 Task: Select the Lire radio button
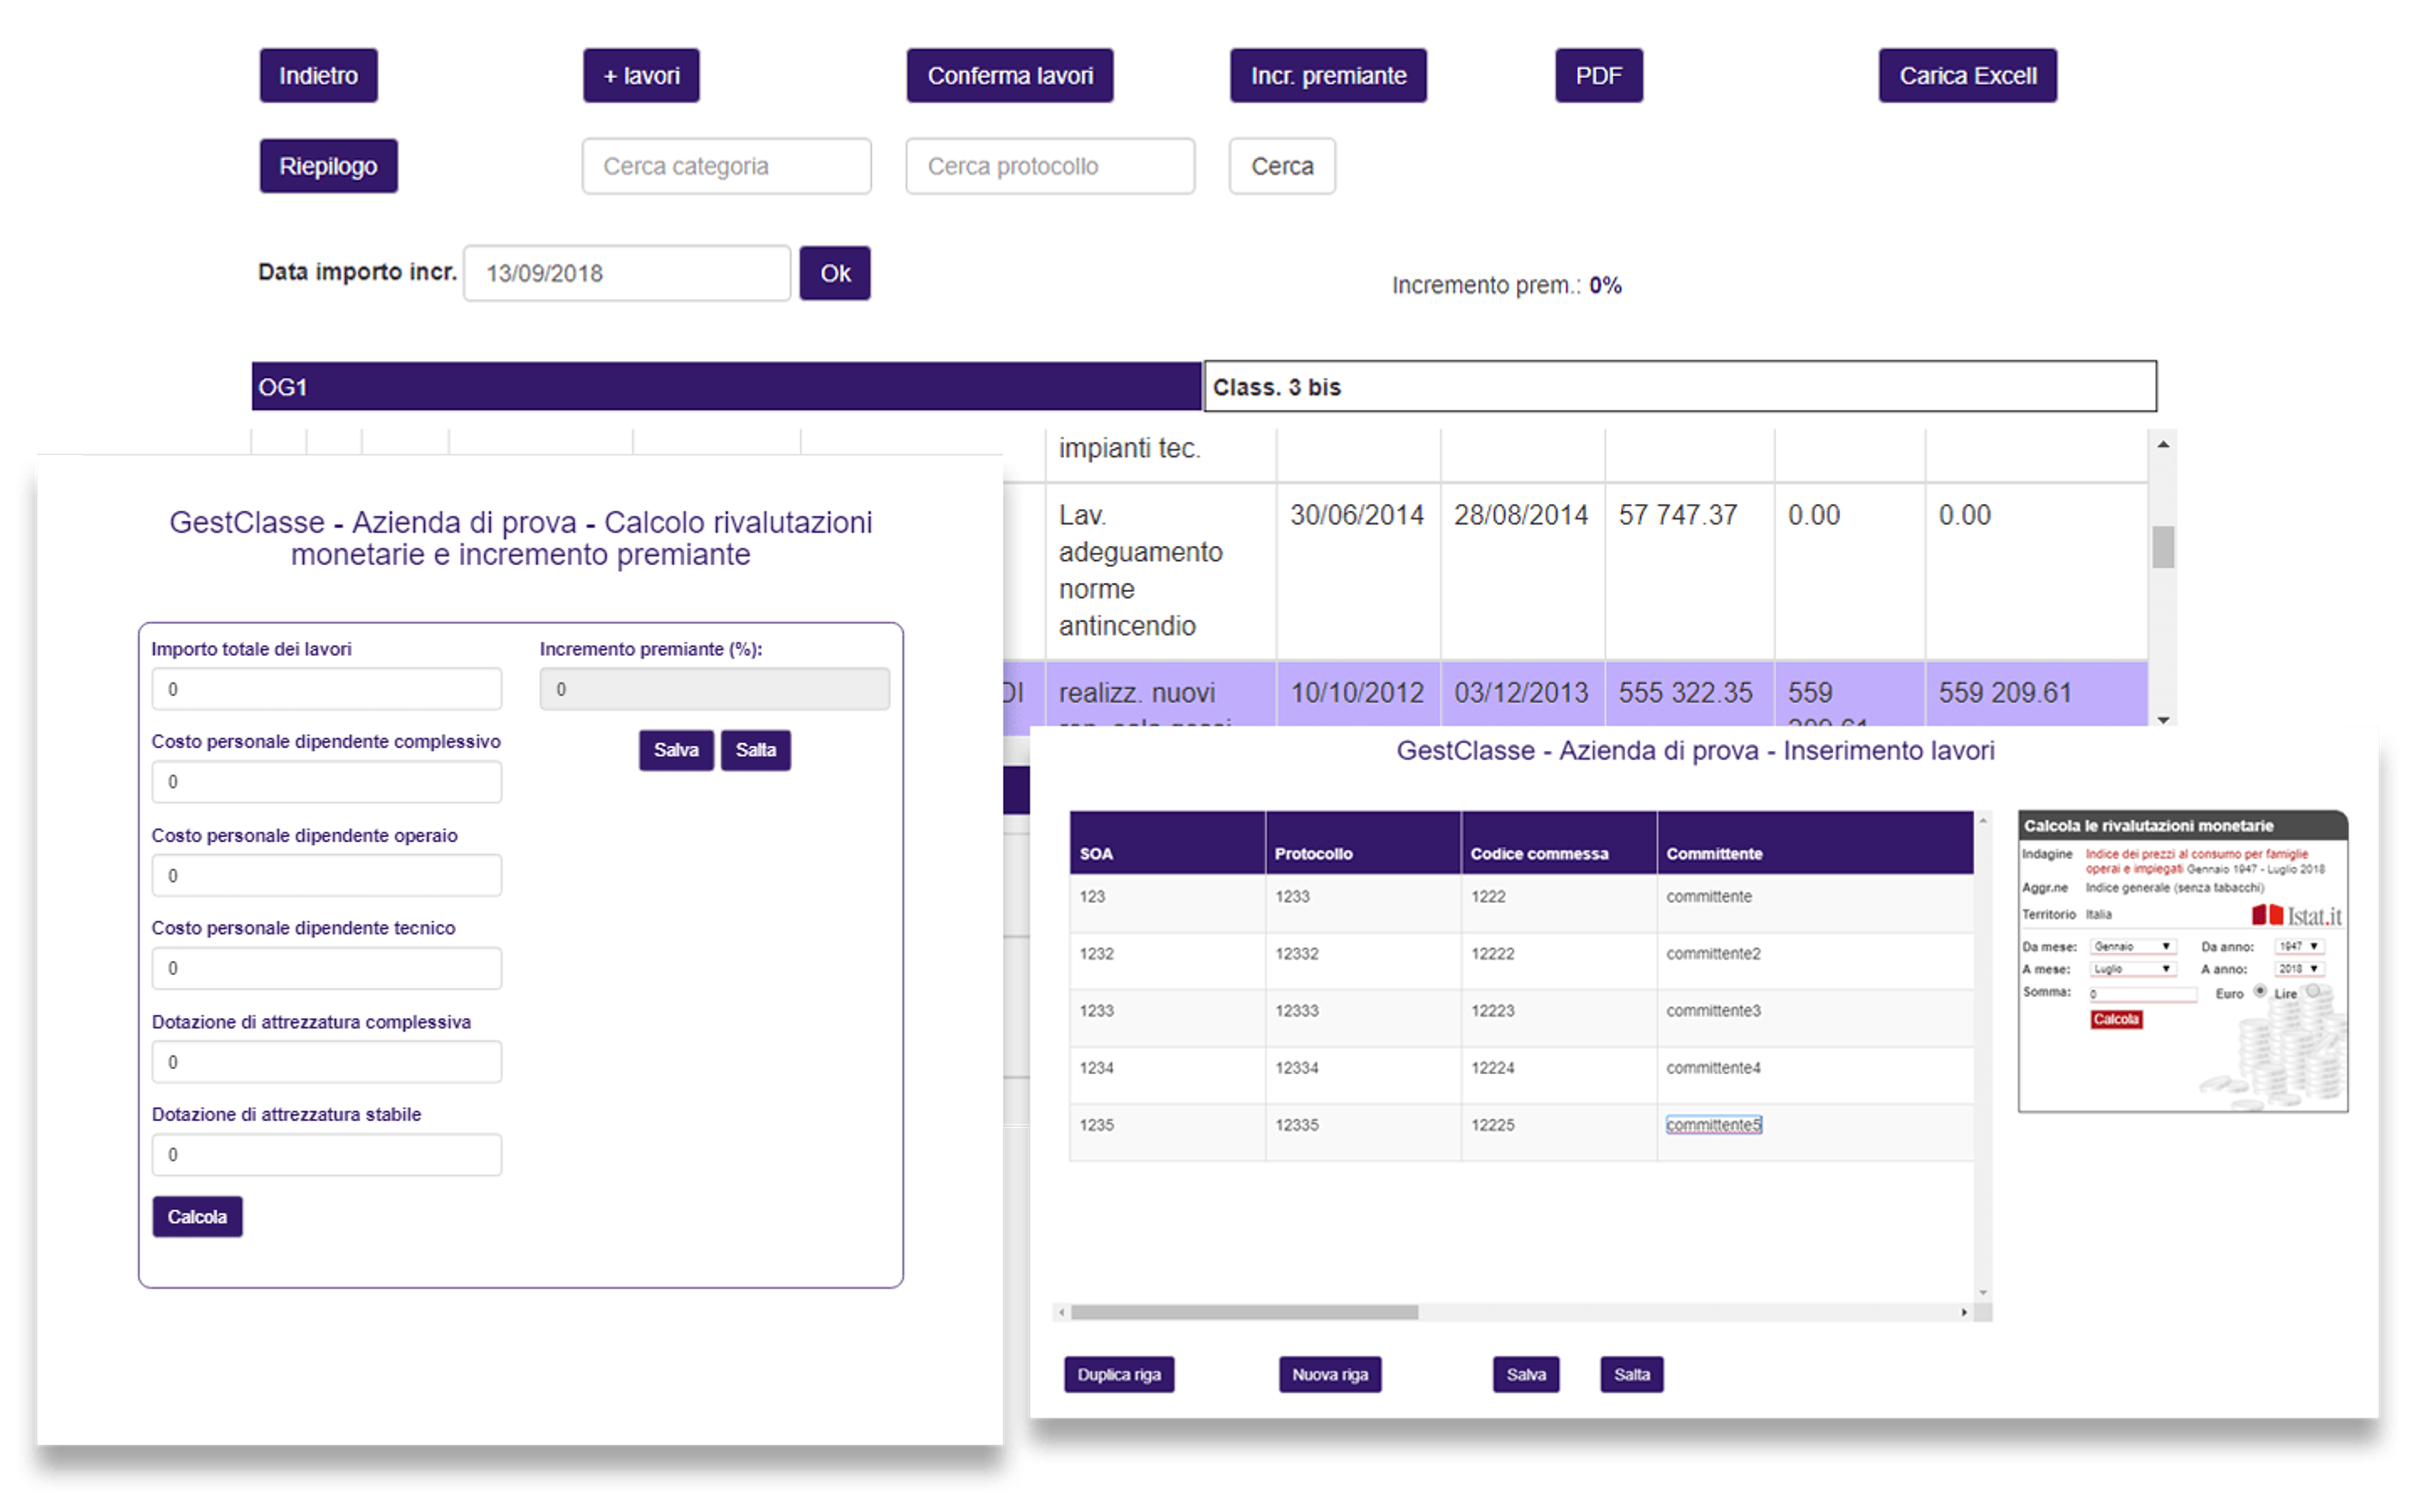pyautogui.click(x=2312, y=991)
